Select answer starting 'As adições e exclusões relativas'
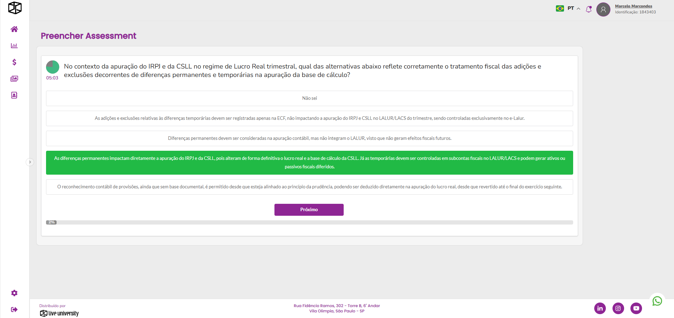Image resolution: width=674 pixels, height=318 pixels. (x=309, y=118)
